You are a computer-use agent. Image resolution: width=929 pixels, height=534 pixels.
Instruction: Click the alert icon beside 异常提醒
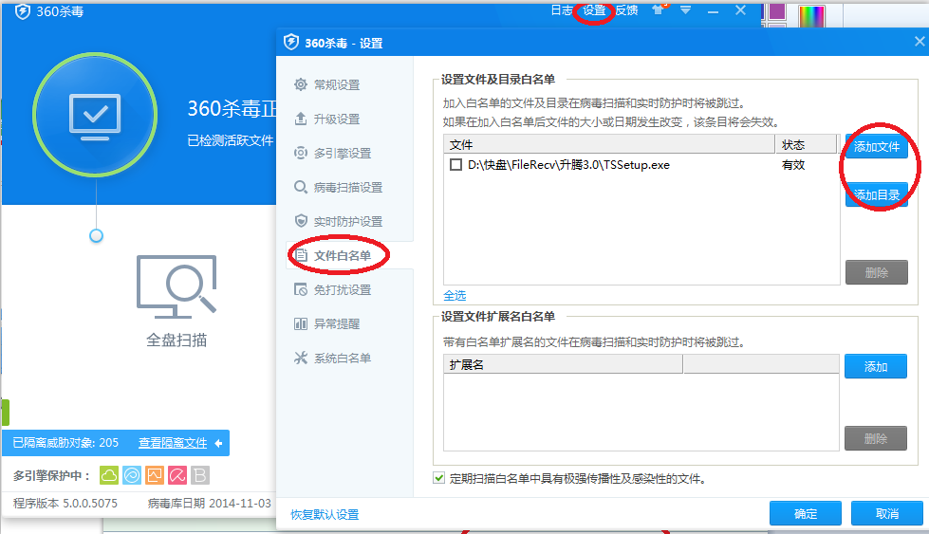pyautogui.click(x=301, y=323)
